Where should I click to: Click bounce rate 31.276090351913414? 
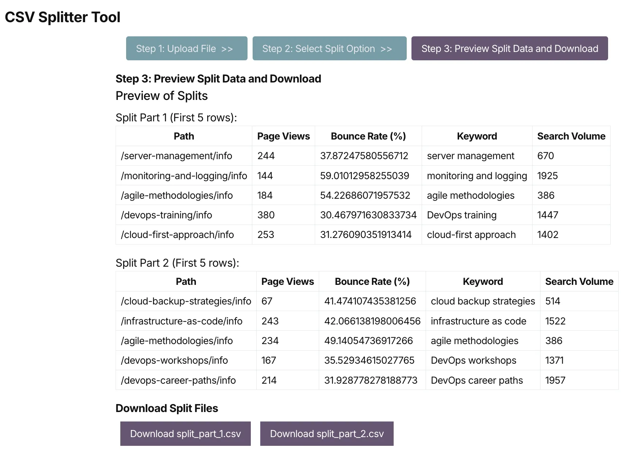(x=368, y=235)
